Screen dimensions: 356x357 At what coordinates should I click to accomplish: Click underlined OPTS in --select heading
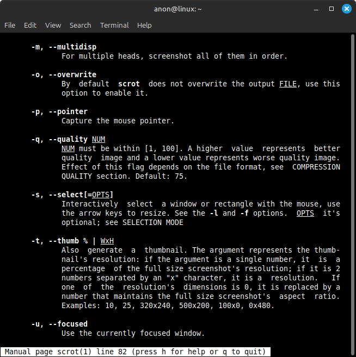(101, 195)
